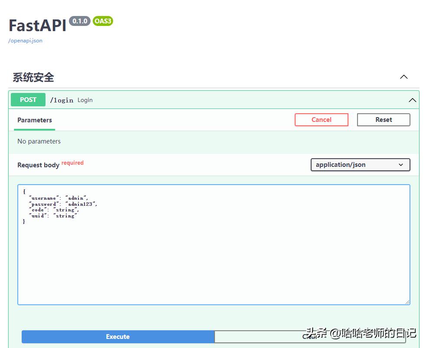Click the green POST method badge
The width and height of the screenshot is (426, 348).
(28, 100)
